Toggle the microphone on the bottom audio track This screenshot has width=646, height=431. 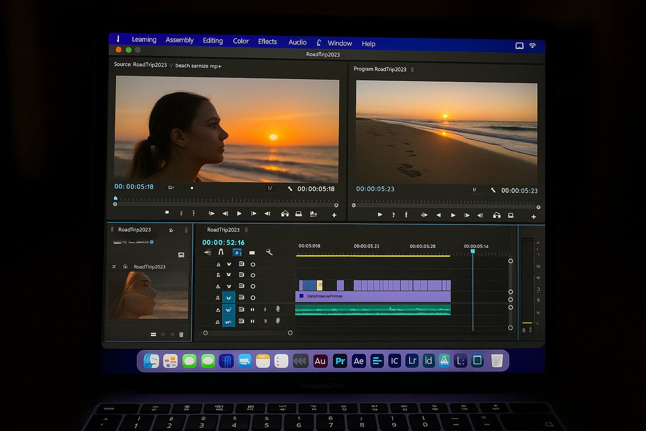[278, 321]
